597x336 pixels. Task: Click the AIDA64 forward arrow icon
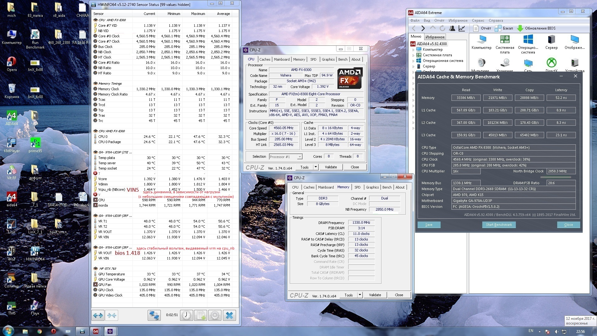pyautogui.click(x=423, y=28)
